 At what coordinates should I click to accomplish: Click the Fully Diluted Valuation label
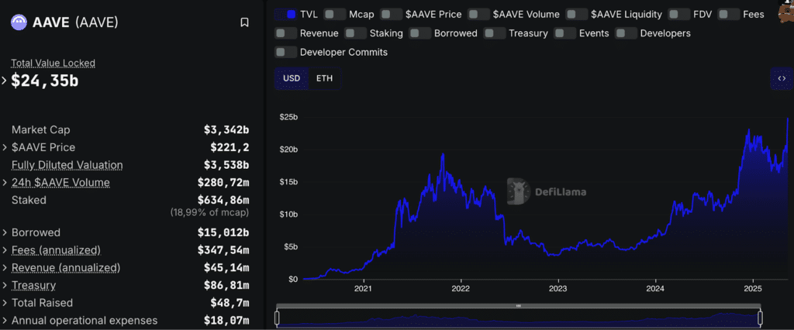coord(67,165)
